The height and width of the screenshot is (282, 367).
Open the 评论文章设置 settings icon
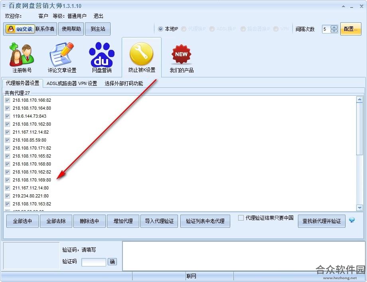click(x=62, y=57)
